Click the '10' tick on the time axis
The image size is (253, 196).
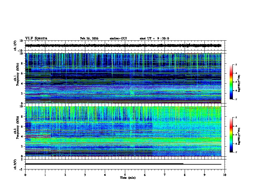225,175
